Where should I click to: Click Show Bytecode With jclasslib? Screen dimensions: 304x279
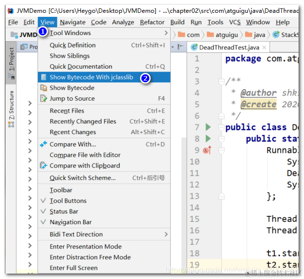[104, 77]
